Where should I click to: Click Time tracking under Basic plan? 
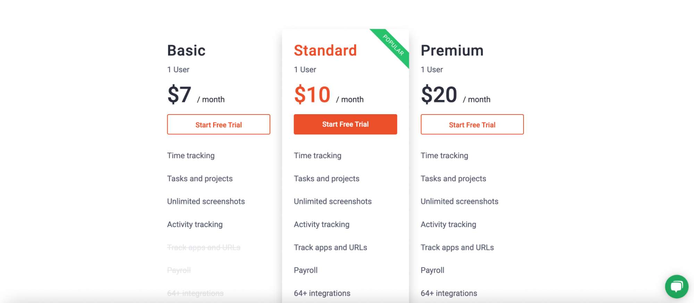tap(191, 155)
